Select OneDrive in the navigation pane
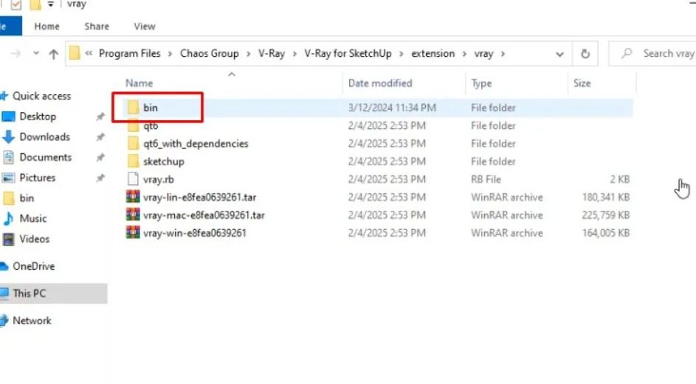 click(33, 266)
